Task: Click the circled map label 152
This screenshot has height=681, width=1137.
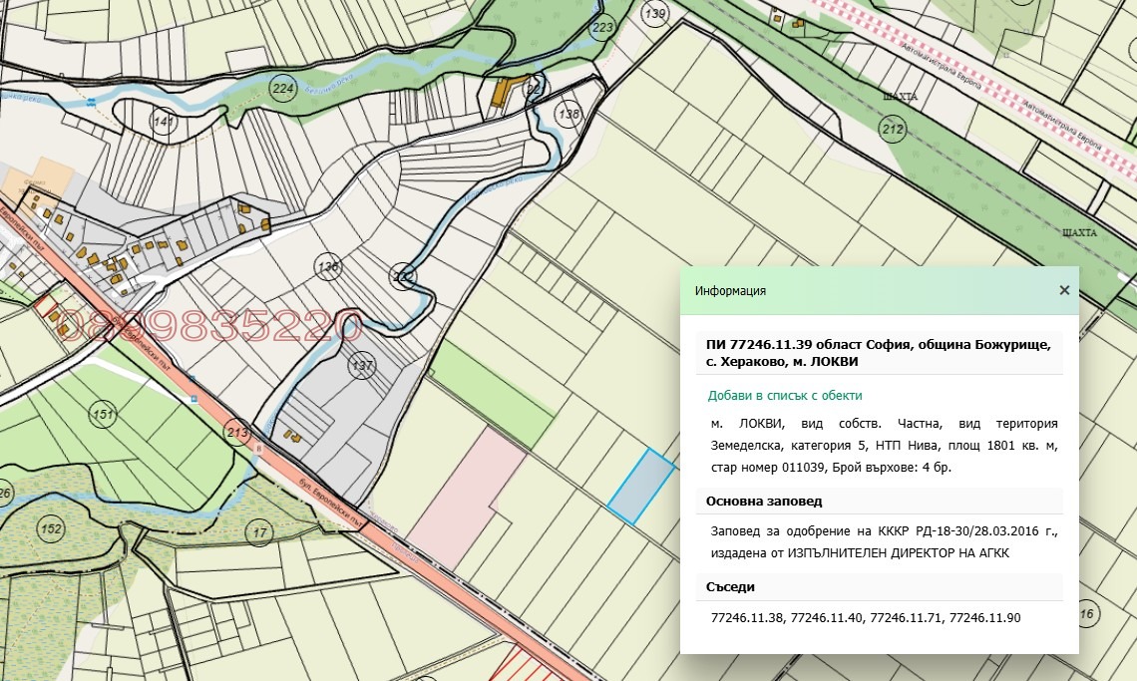Action: (x=51, y=528)
